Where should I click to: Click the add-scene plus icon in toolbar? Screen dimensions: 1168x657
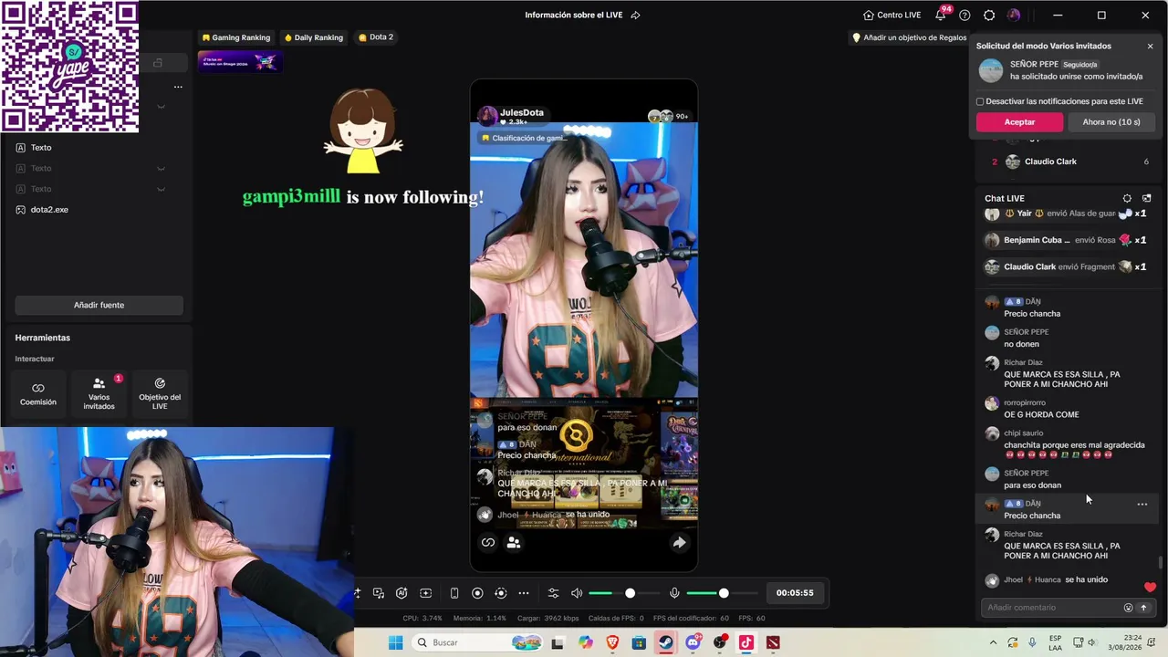(425, 593)
